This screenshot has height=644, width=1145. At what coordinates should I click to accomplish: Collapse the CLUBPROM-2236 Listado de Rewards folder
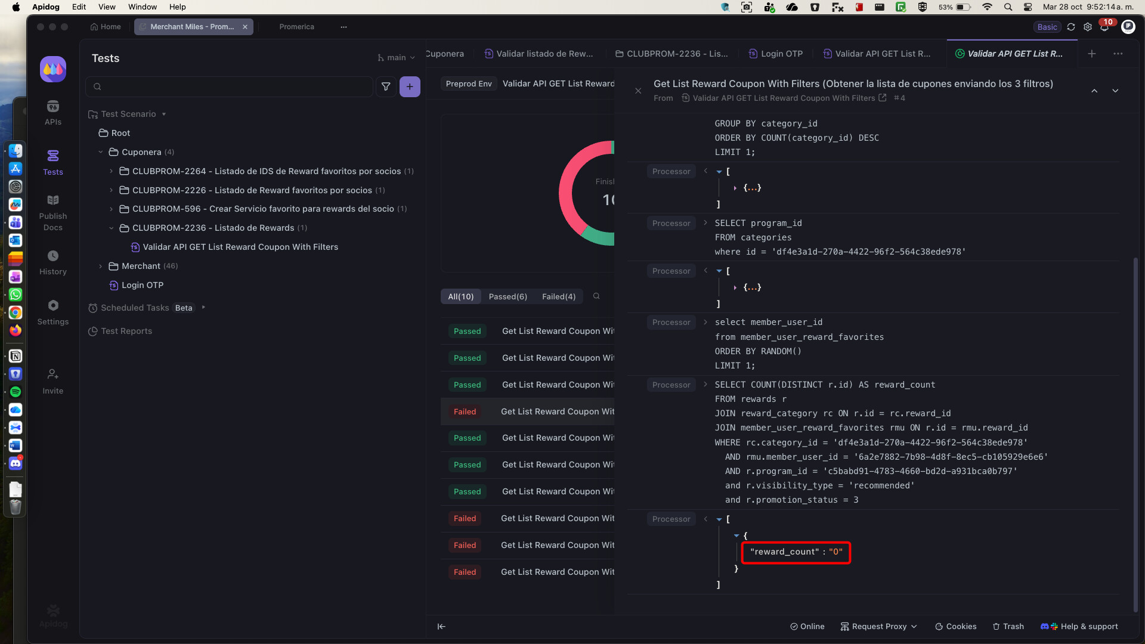pos(111,228)
